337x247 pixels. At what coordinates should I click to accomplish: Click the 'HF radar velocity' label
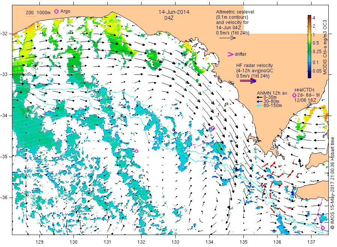tap(254, 65)
